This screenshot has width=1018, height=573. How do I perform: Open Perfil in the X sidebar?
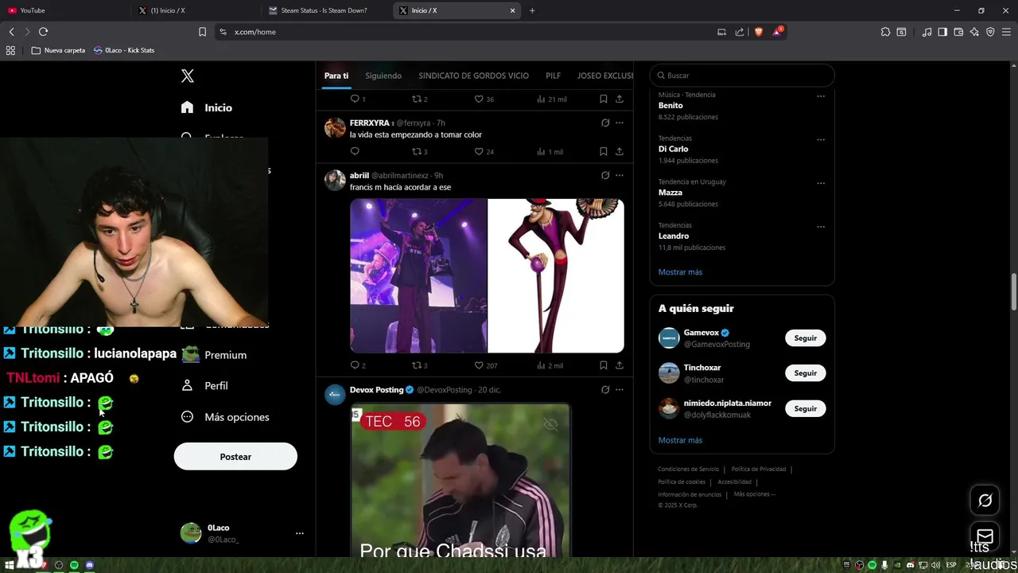[205, 386]
